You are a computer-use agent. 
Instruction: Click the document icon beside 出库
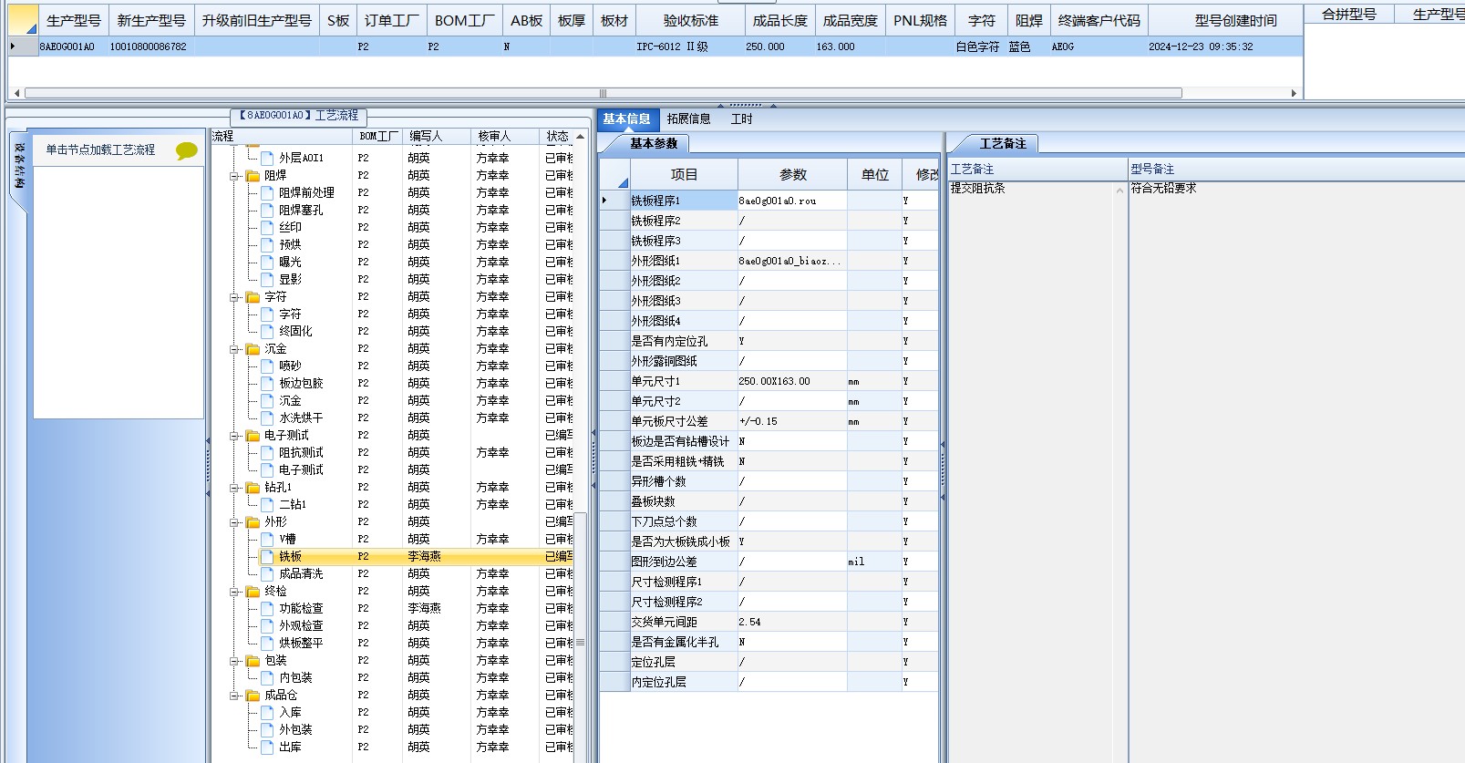click(267, 747)
